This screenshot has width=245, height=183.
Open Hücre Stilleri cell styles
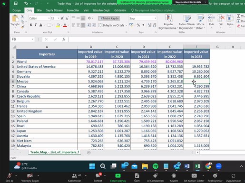pos(200,22)
